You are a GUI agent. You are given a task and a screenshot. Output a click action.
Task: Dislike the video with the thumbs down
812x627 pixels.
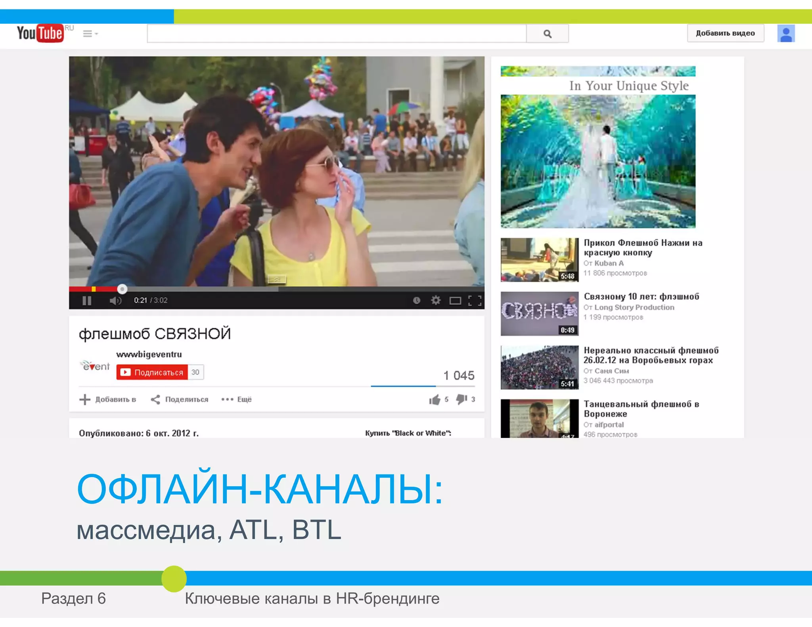point(462,399)
